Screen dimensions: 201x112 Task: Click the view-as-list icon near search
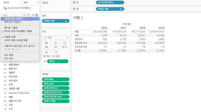[x=33, y=15]
